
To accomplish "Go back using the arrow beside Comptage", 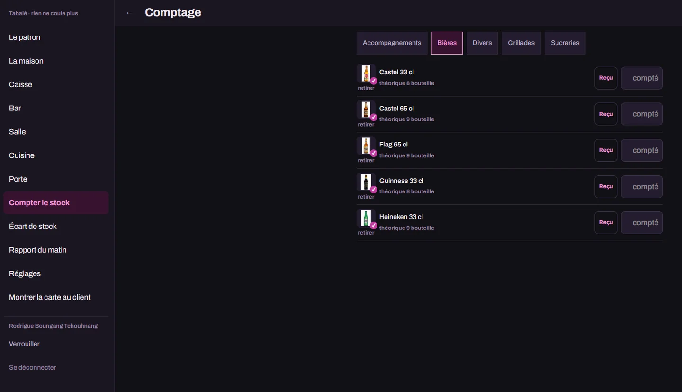I will tap(130, 13).
